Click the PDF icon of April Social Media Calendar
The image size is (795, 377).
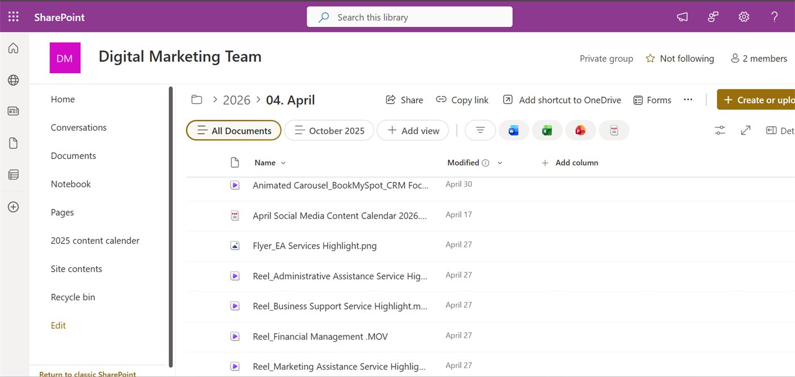coord(235,215)
